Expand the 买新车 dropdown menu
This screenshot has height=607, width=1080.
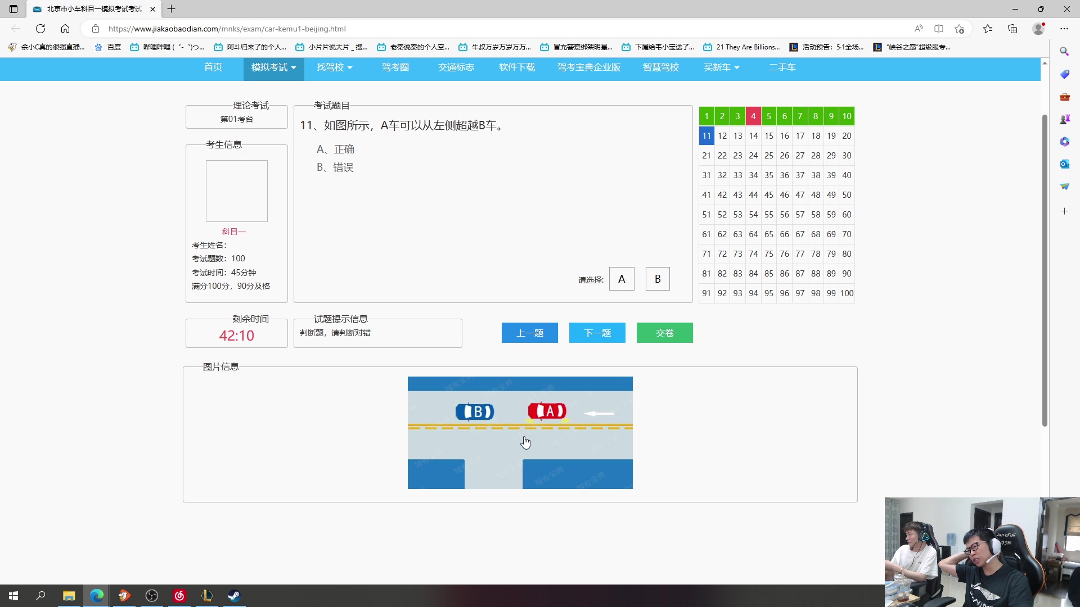[721, 67]
